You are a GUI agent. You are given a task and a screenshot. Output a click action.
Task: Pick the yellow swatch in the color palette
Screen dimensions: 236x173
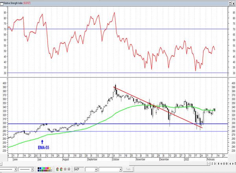[50, 168]
